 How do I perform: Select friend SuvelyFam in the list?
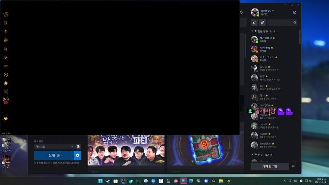coord(274,145)
